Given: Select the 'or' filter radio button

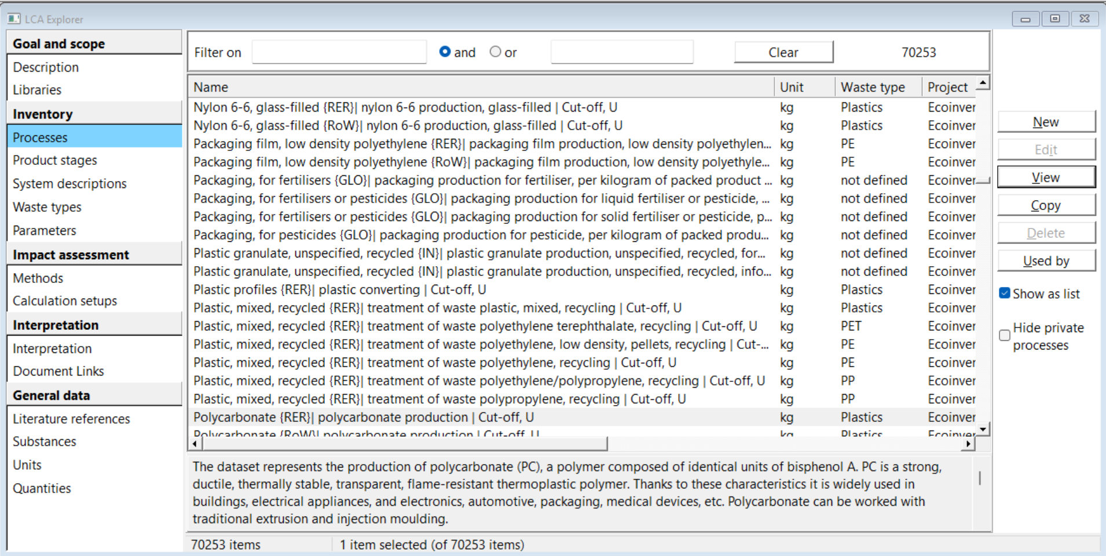Looking at the screenshot, I should pos(495,52).
